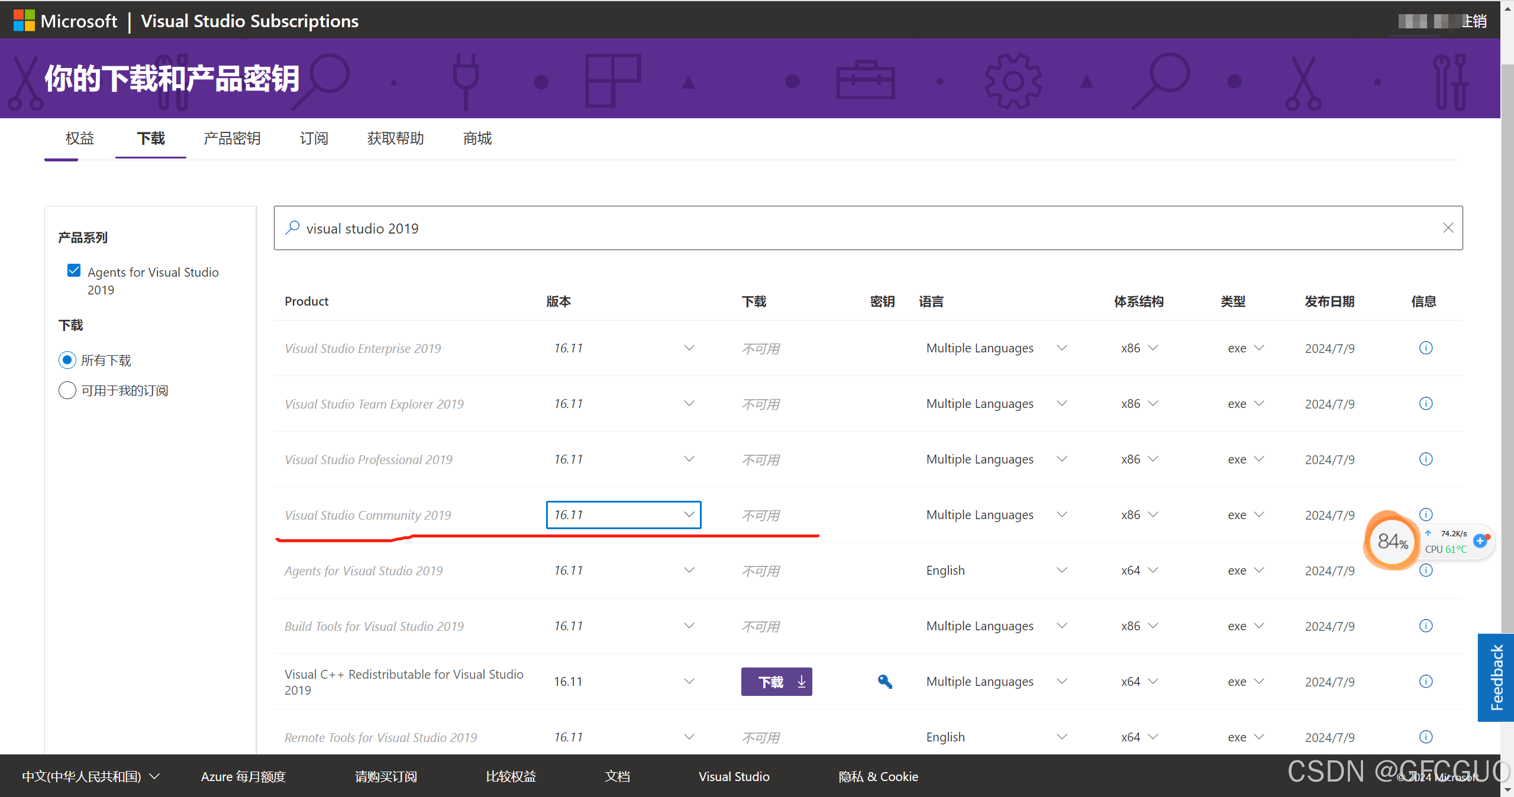
Task: Open the Visual Studio footer link
Action: pyautogui.click(x=734, y=776)
